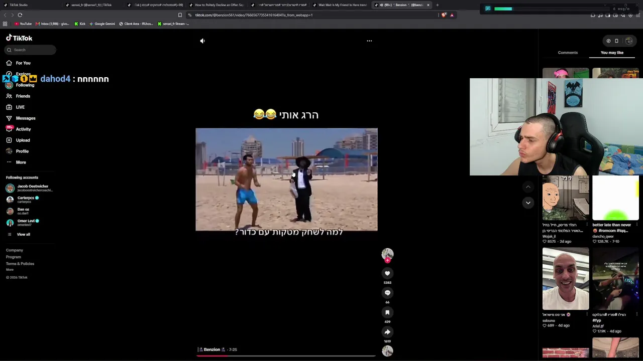This screenshot has height=361, width=643.
Task: Expand the More menu in sidebar
Action: pyautogui.click(x=21, y=162)
